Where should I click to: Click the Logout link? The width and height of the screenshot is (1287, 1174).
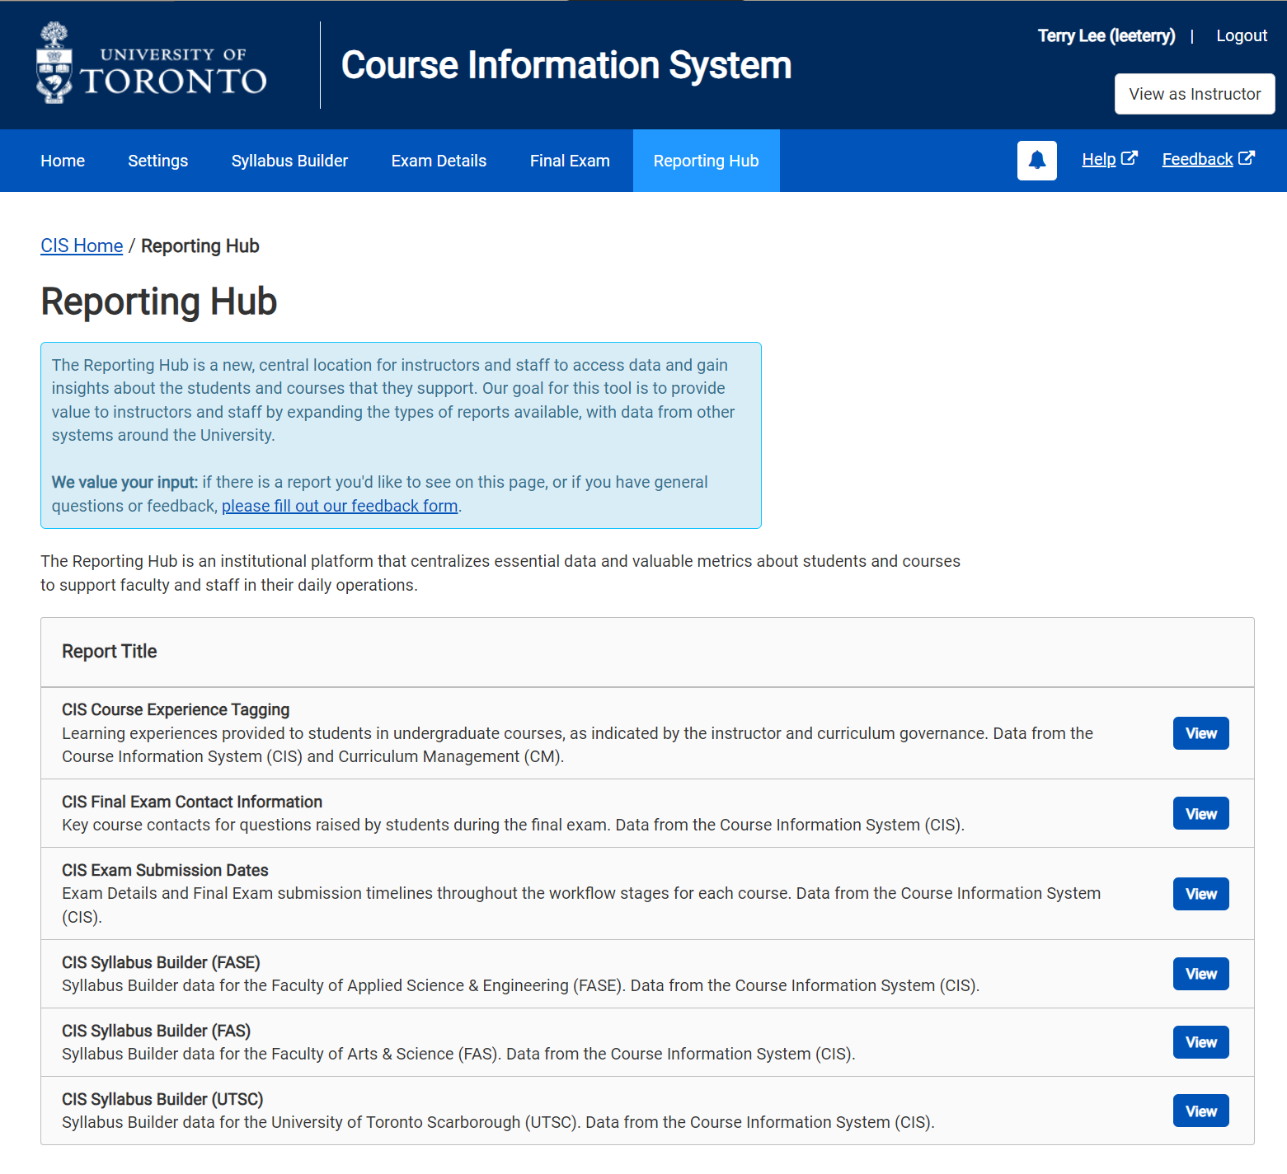pyautogui.click(x=1242, y=35)
